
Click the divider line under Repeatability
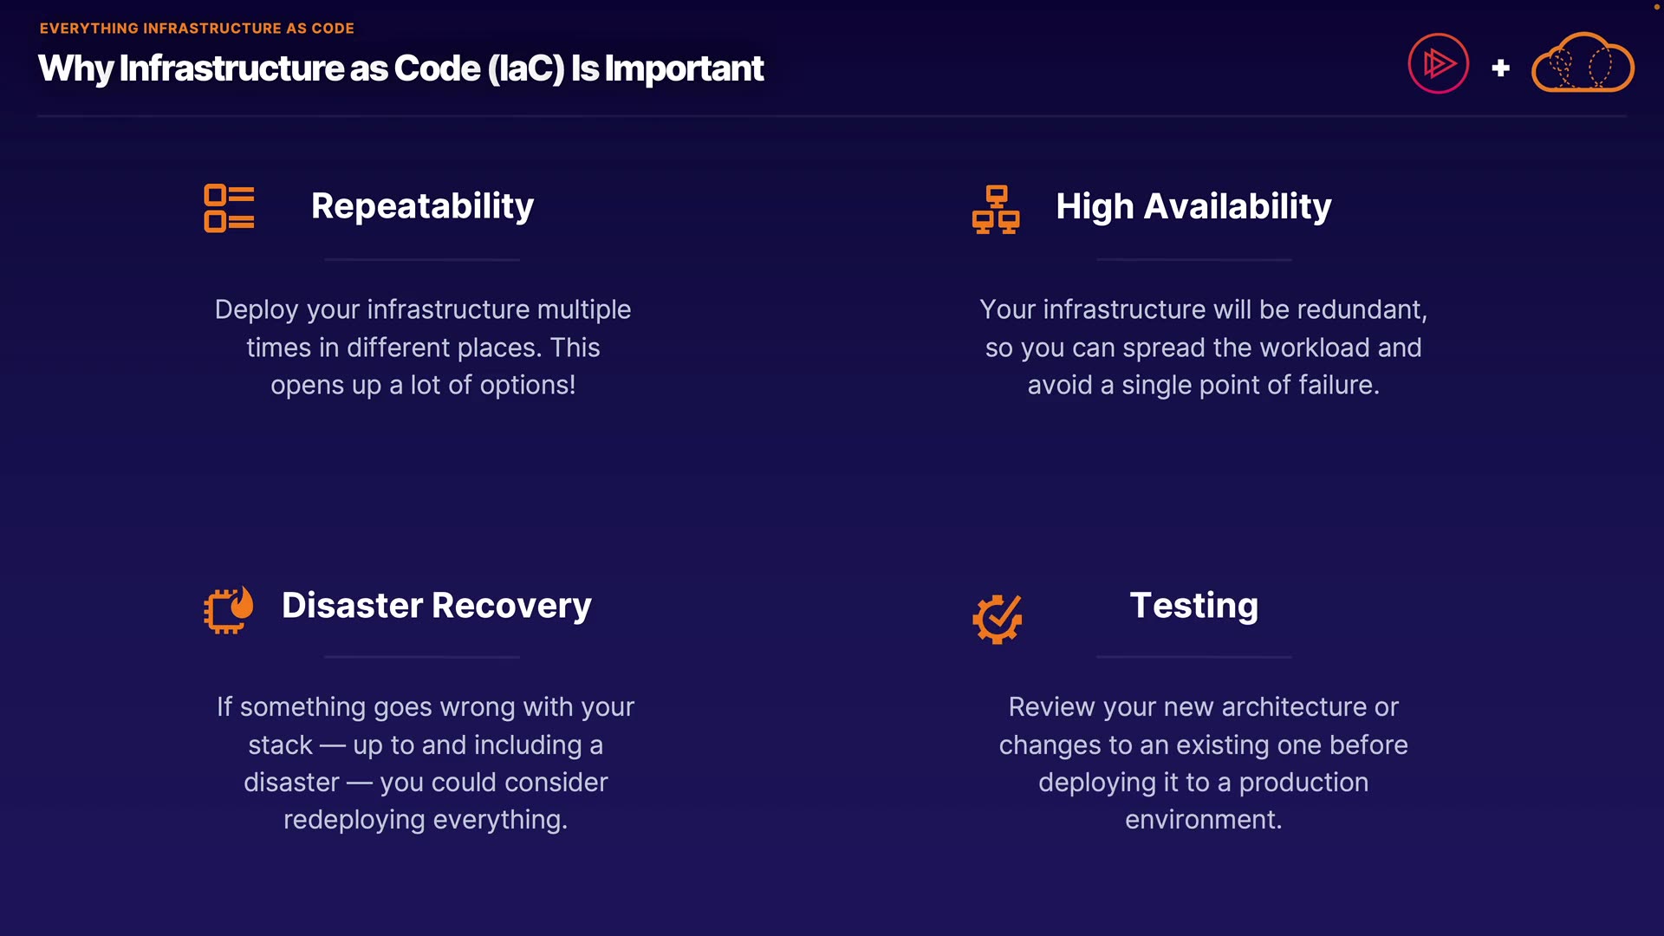pyautogui.click(x=422, y=259)
